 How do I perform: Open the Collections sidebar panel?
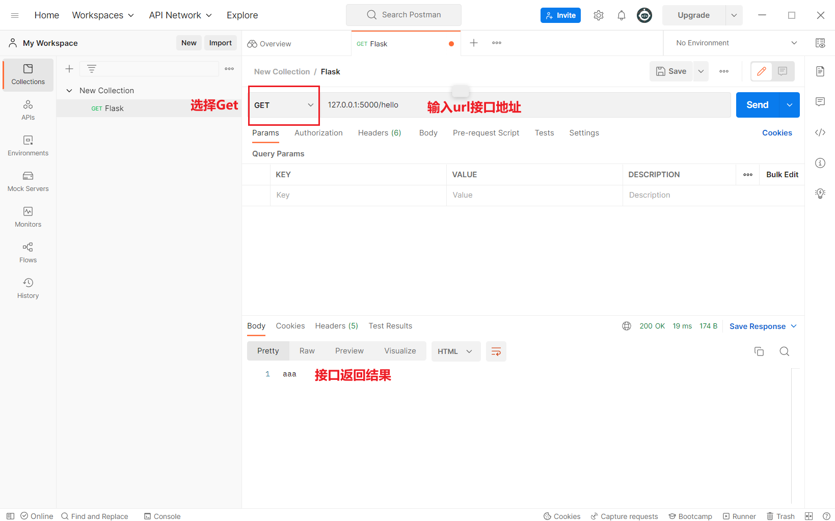pos(28,75)
